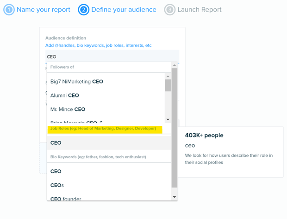This screenshot has height=219, width=287.
Task: Click the 403K+ people count text
Action: (204, 135)
